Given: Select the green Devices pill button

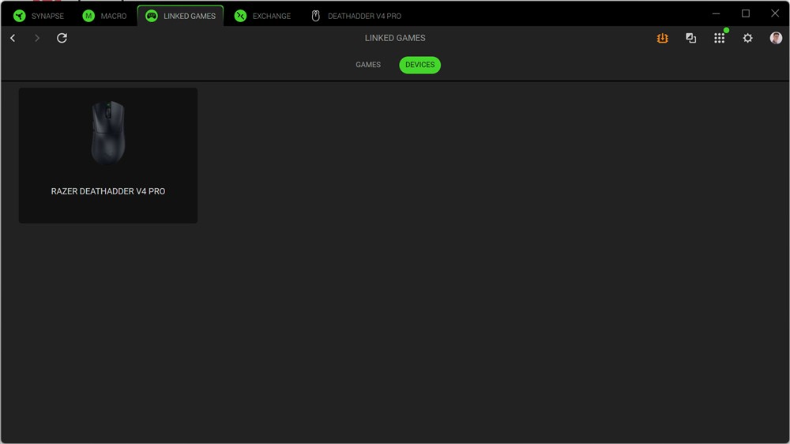Looking at the screenshot, I should tap(419, 65).
